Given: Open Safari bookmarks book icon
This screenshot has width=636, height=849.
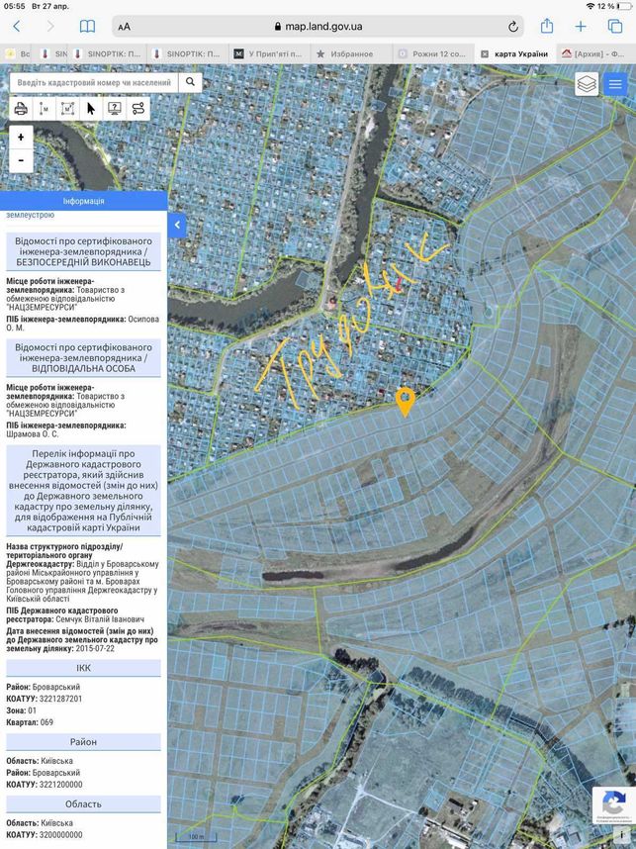Looking at the screenshot, I should (x=87, y=26).
